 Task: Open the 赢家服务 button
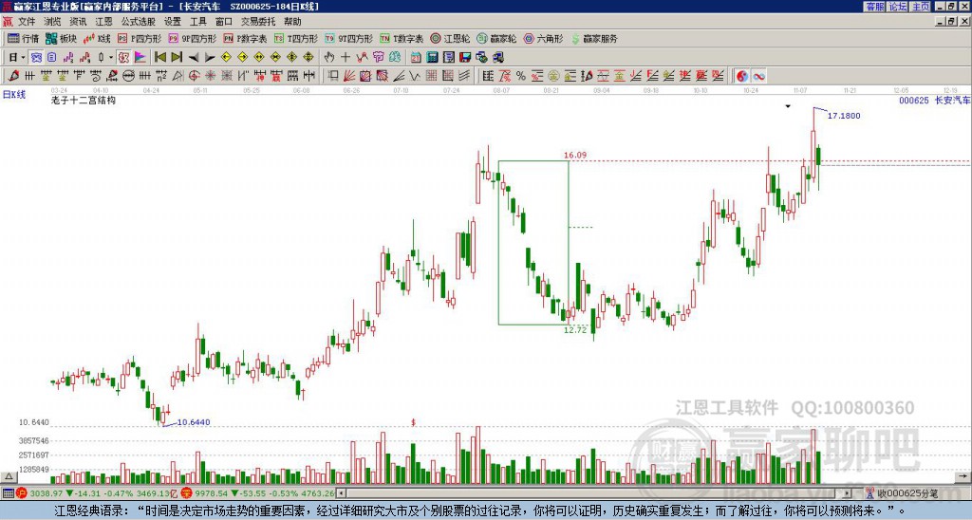[x=594, y=38]
